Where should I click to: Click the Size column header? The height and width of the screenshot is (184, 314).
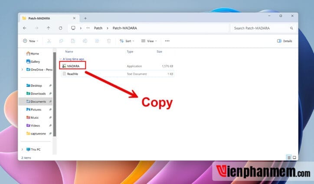click(160, 52)
